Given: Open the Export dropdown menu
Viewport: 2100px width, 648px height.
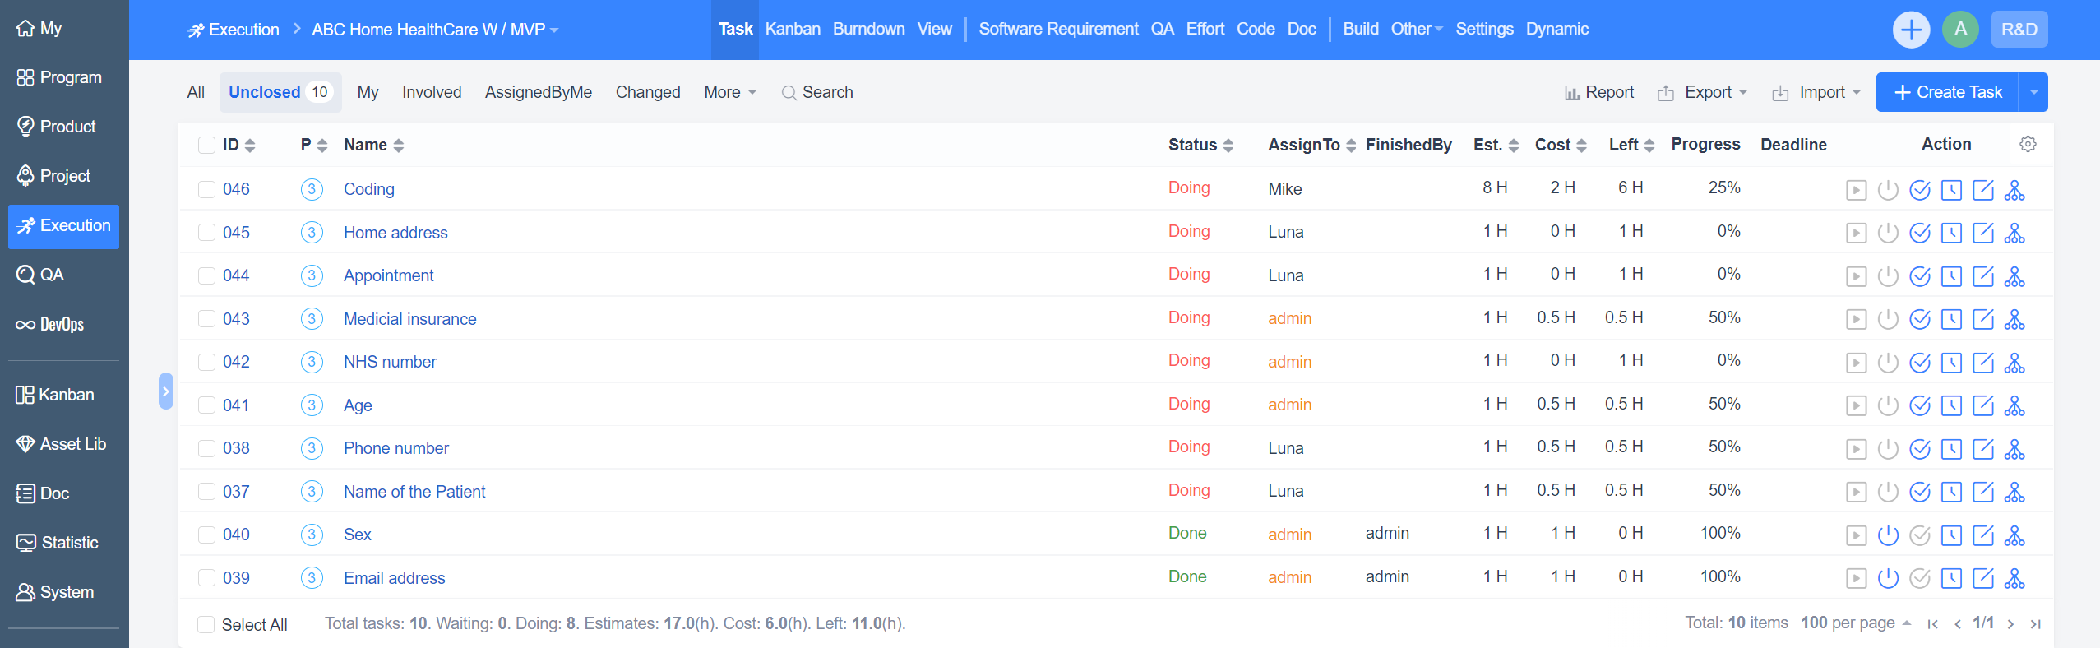Looking at the screenshot, I should click(1703, 92).
